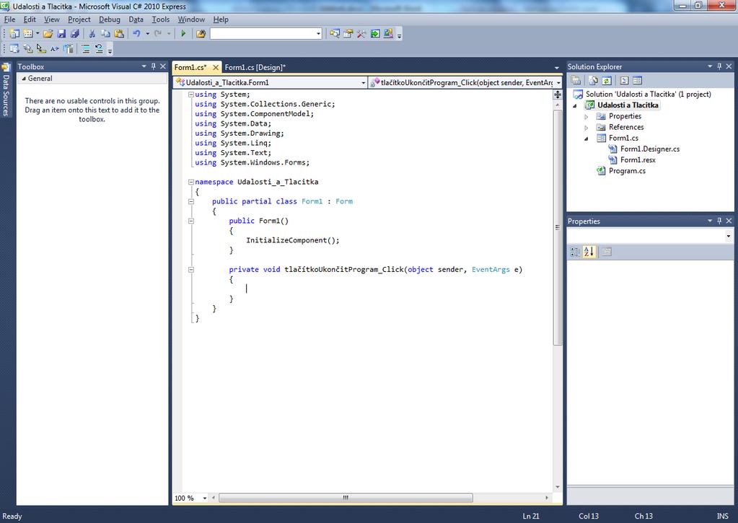Comment out the selected lines icon
The width and height of the screenshot is (738, 523).
point(86,48)
